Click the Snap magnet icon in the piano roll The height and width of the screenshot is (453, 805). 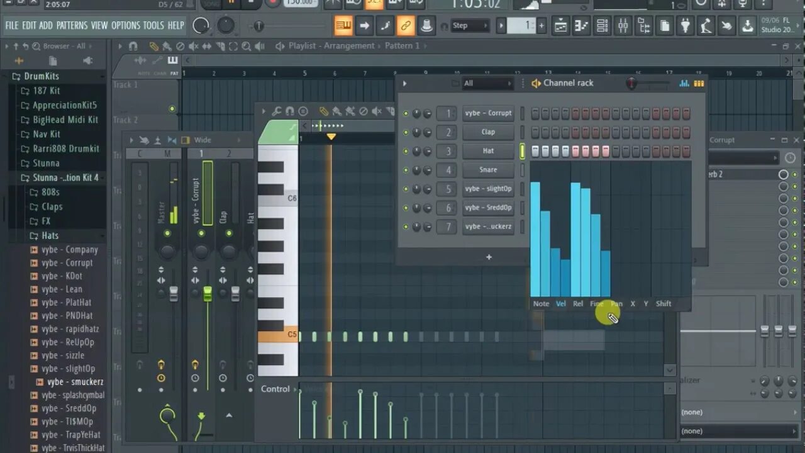(x=290, y=111)
